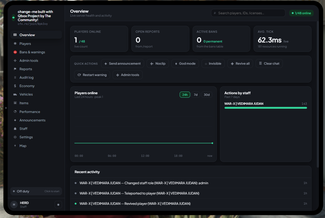Viewport: 325px width, 218px height.
Task: Click the Reports flag icon
Action: point(15,69)
